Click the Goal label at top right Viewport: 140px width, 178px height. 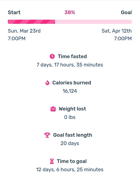click(126, 12)
